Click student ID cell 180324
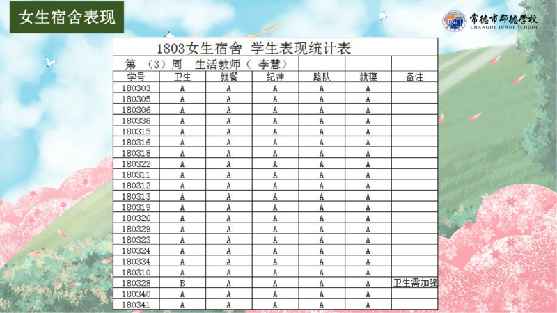Viewport: 557px width, 313px height. (136, 250)
